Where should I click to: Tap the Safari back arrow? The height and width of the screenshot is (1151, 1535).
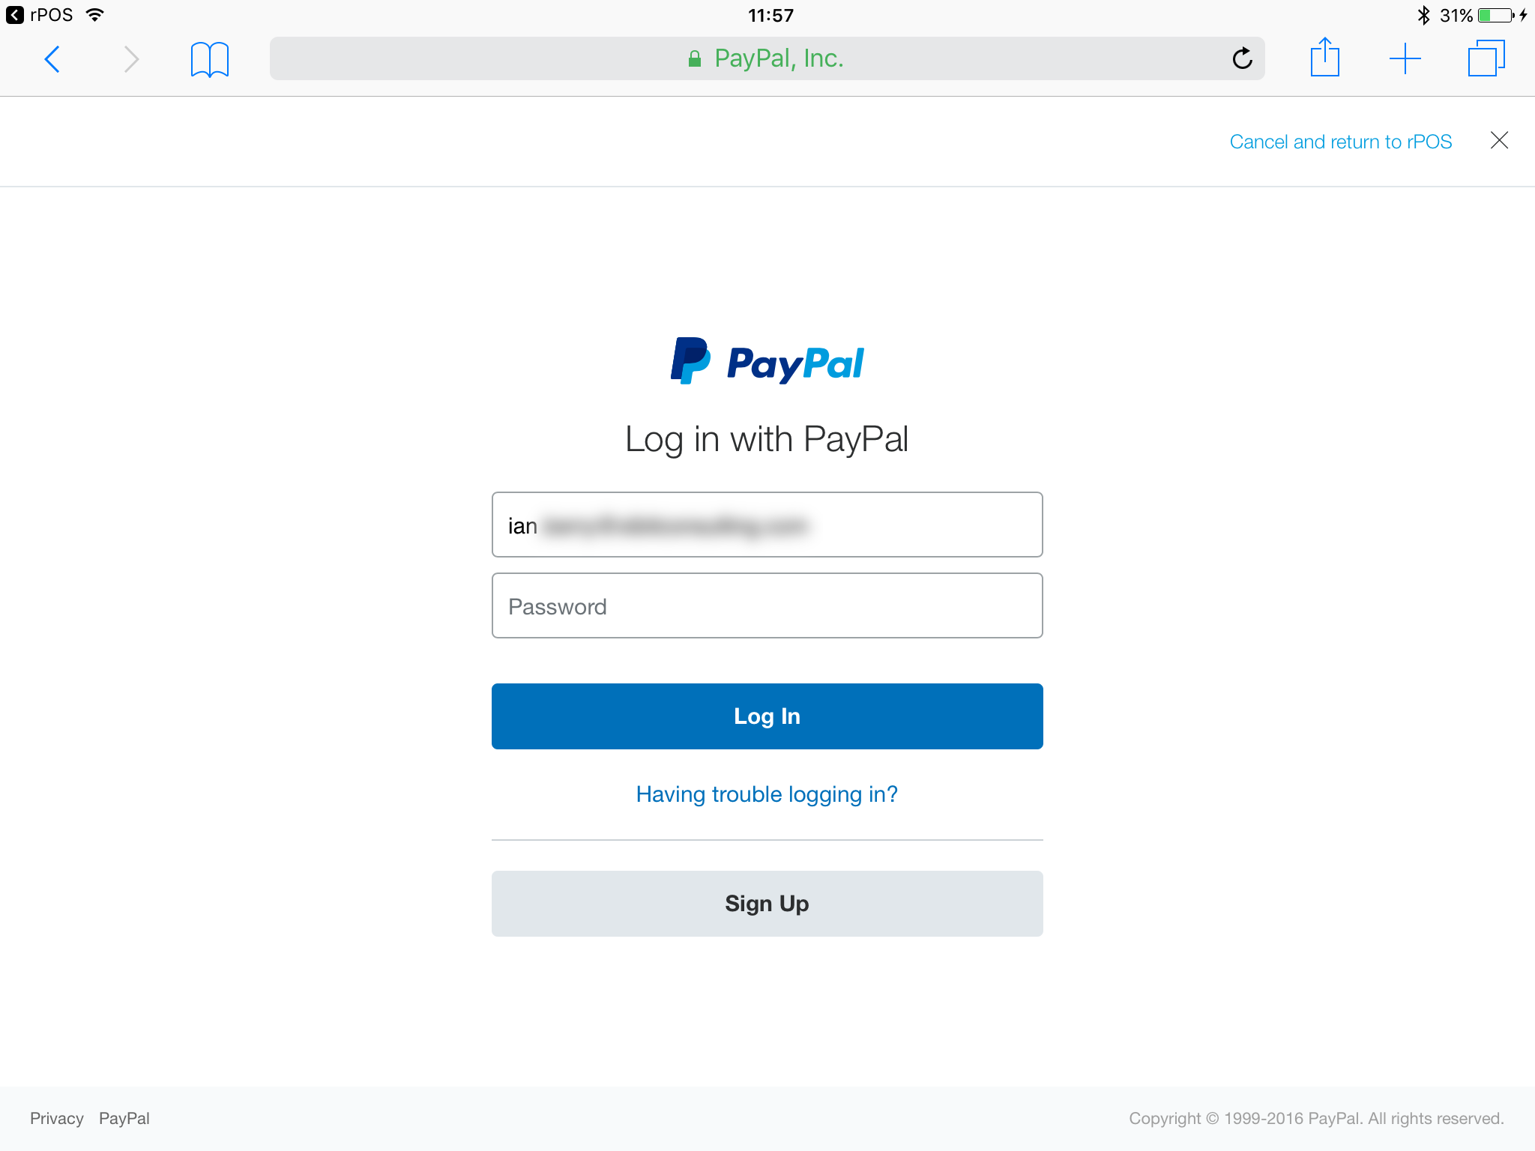[x=52, y=59]
